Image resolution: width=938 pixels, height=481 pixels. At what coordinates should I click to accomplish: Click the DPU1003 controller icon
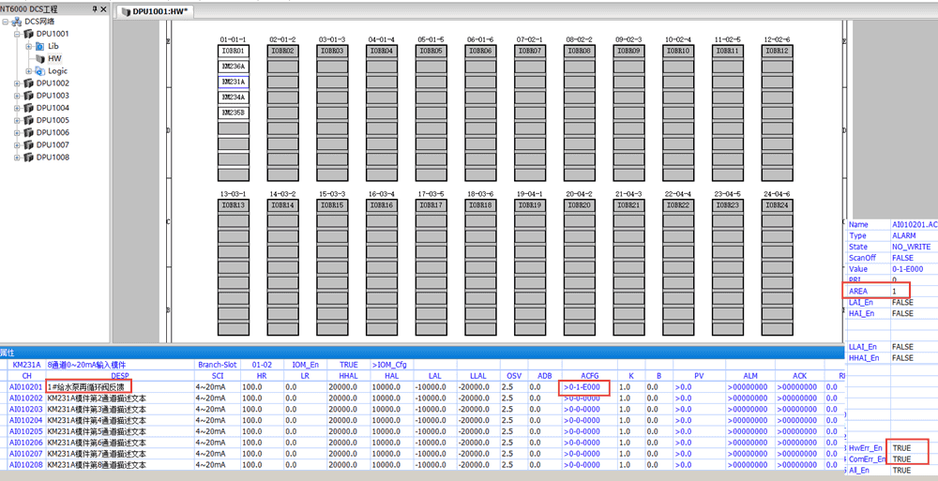[x=29, y=96]
